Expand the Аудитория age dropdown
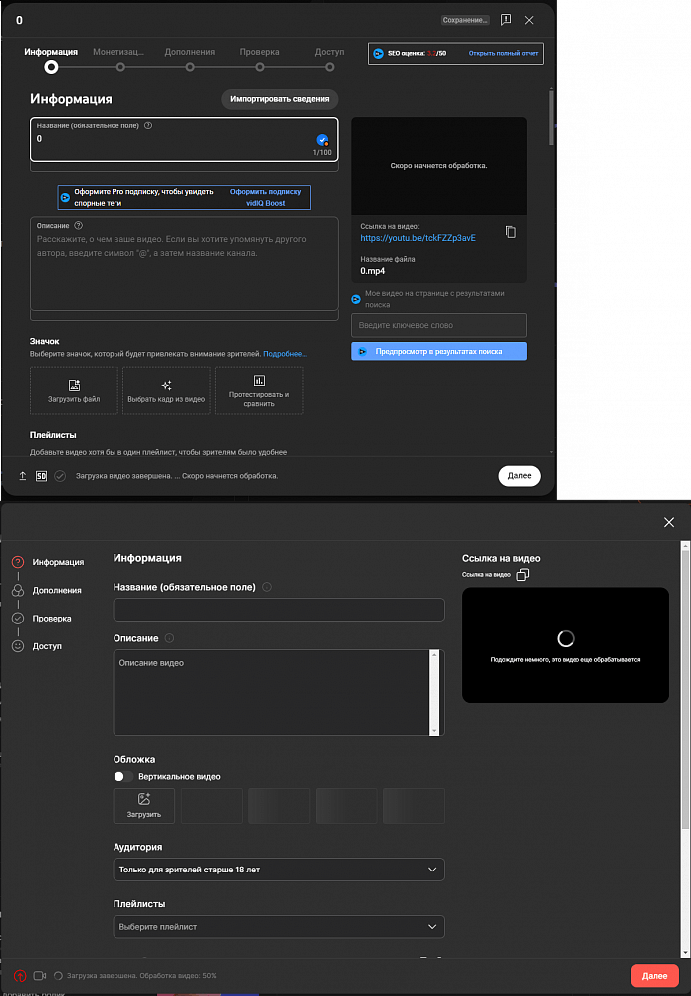Image resolution: width=691 pixels, height=996 pixels. (x=279, y=870)
